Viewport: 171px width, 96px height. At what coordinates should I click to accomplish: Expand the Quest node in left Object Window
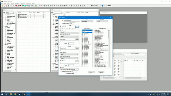[x=6, y=19]
